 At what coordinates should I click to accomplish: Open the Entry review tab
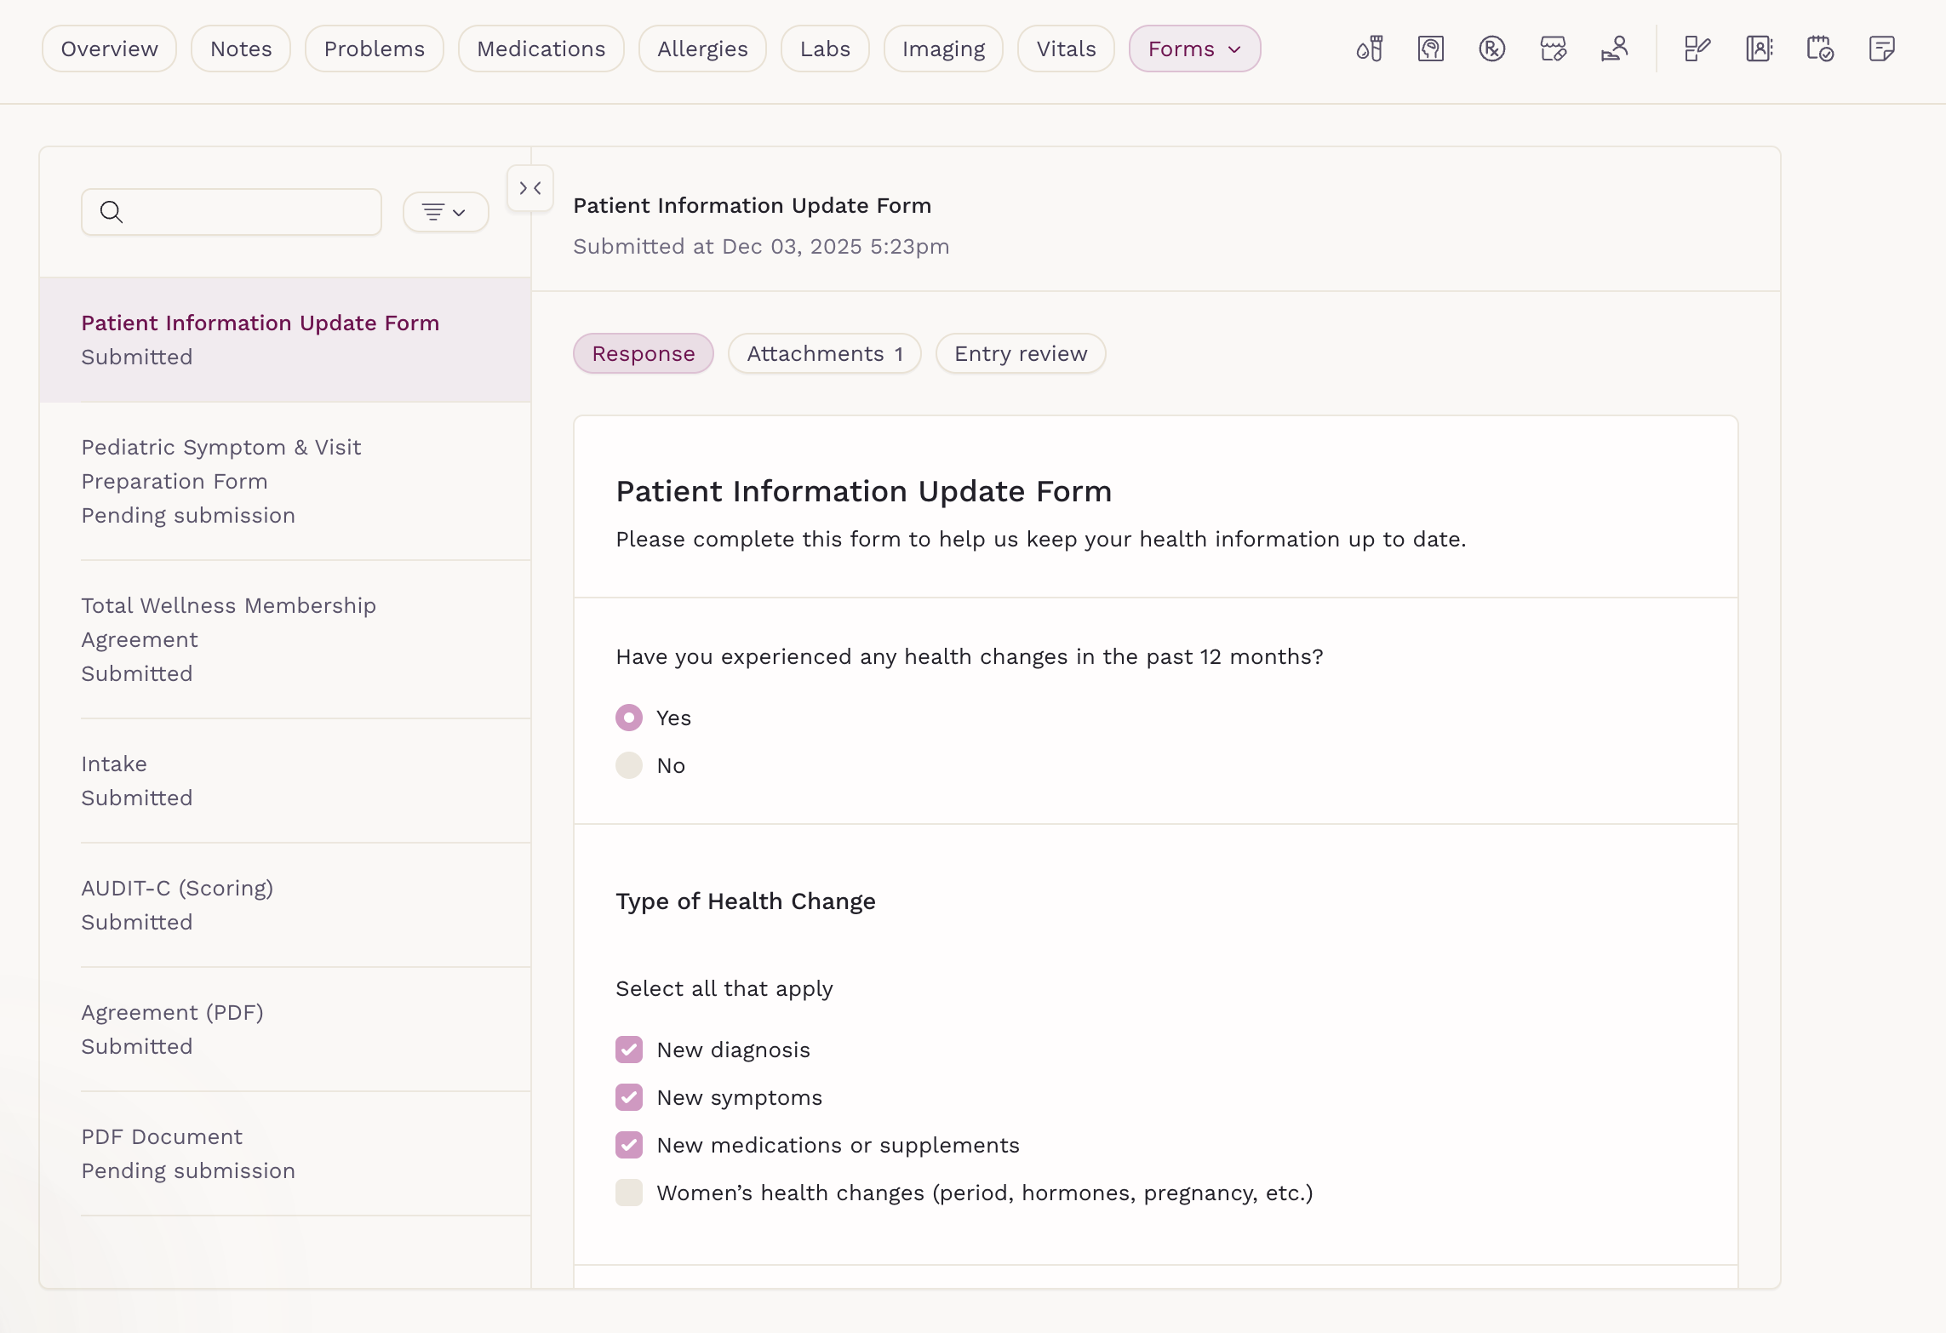pyautogui.click(x=1020, y=353)
